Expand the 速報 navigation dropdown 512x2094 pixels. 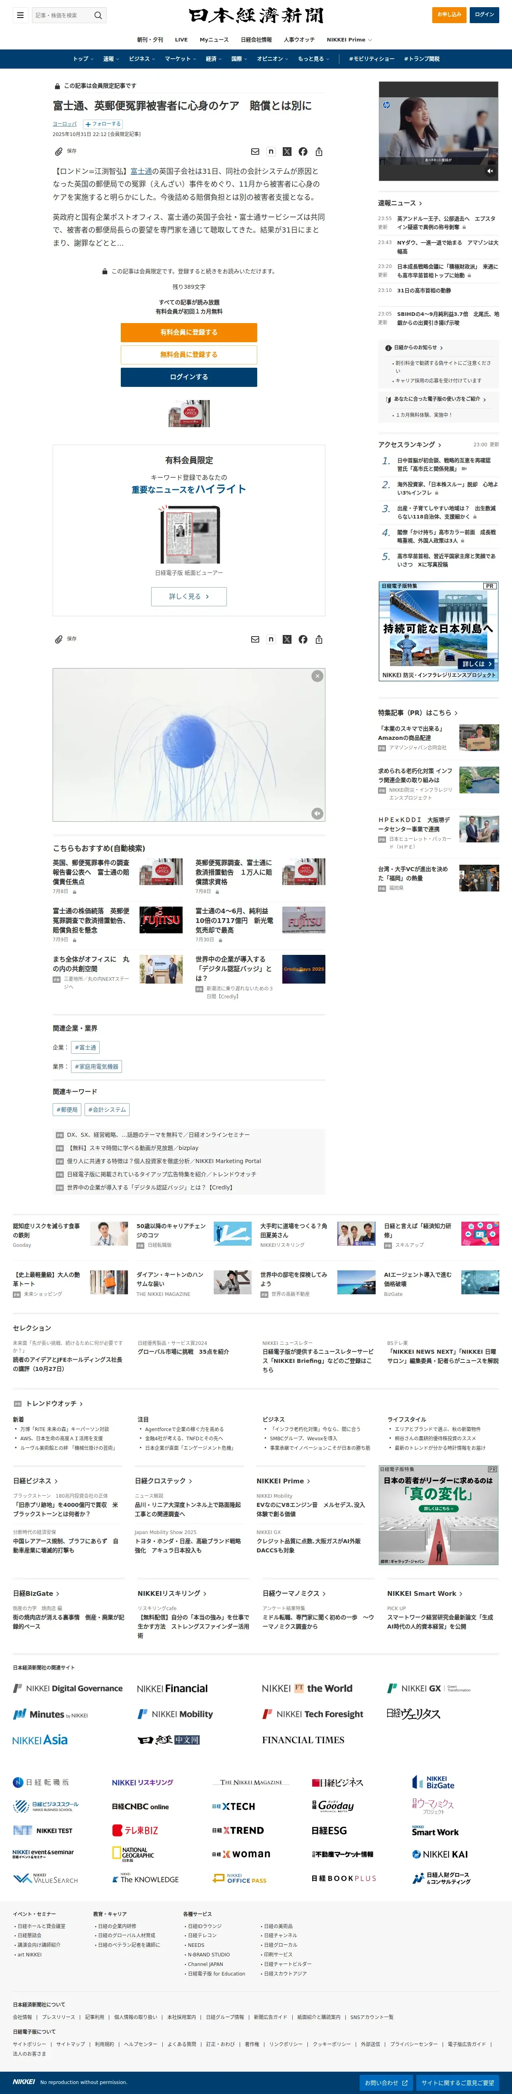(x=110, y=59)
